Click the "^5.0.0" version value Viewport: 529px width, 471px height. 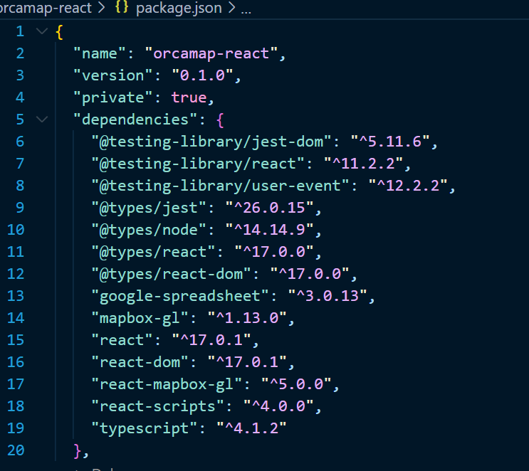click(x=297, y=384)
